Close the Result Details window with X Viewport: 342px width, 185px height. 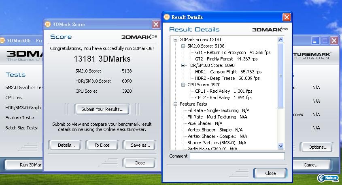(286, 17)
